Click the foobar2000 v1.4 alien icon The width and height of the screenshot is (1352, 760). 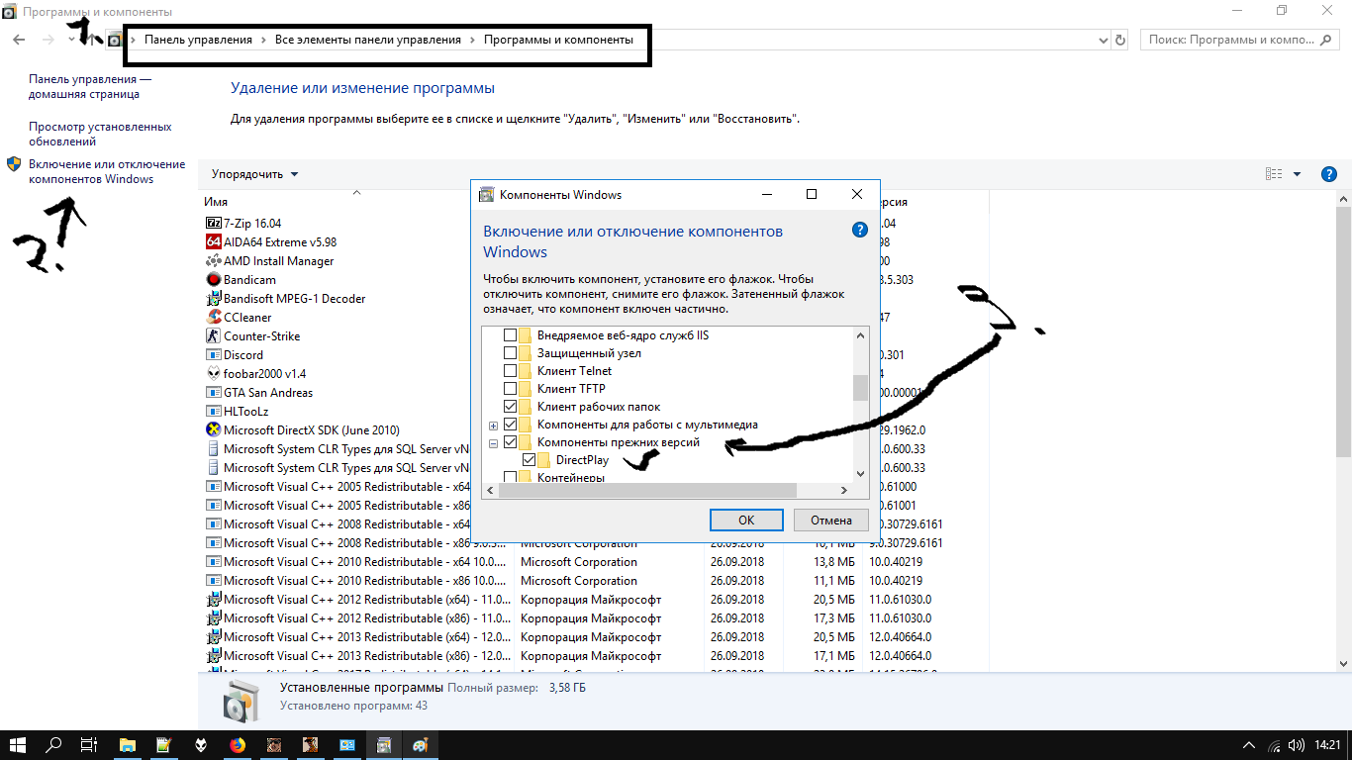click(213, 374)
